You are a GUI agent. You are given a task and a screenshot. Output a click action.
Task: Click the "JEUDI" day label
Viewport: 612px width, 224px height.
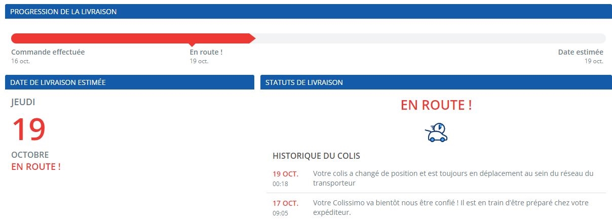[x=23, y=102]
